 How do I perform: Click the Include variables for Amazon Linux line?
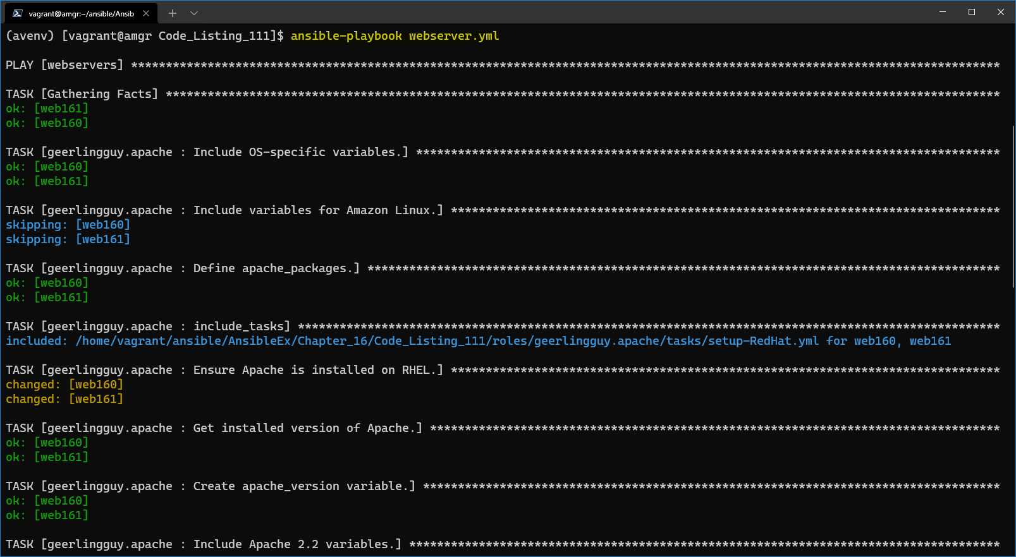click(x=503, y=210)
